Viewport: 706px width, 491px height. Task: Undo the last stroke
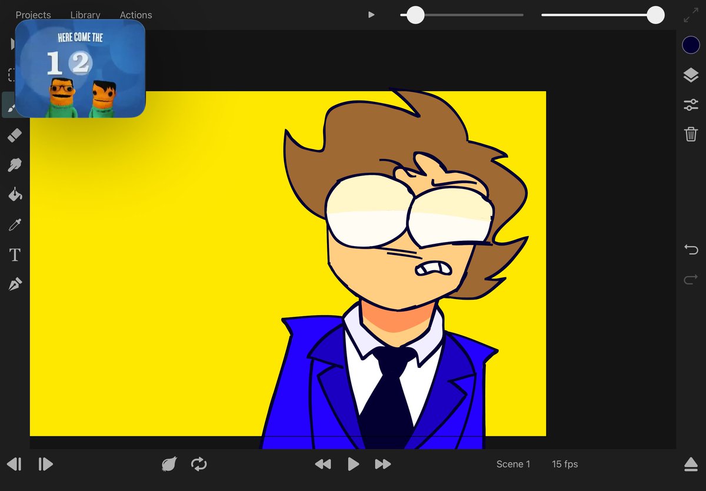point(691,250)
